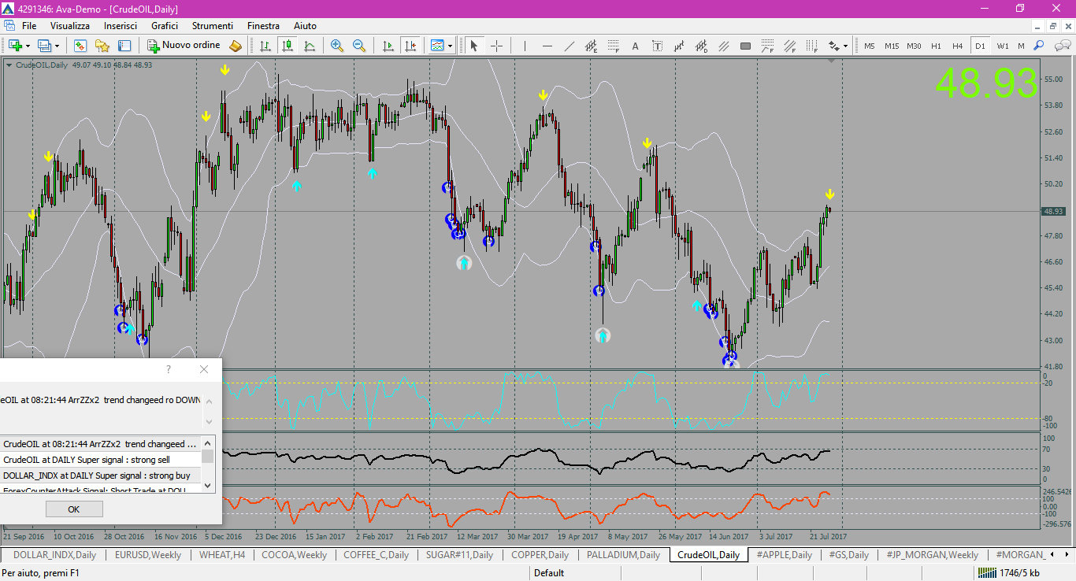Draw a horizontal line
Image resolution: width=1076 pixels, height=581 pixels.
coord(547,46)
